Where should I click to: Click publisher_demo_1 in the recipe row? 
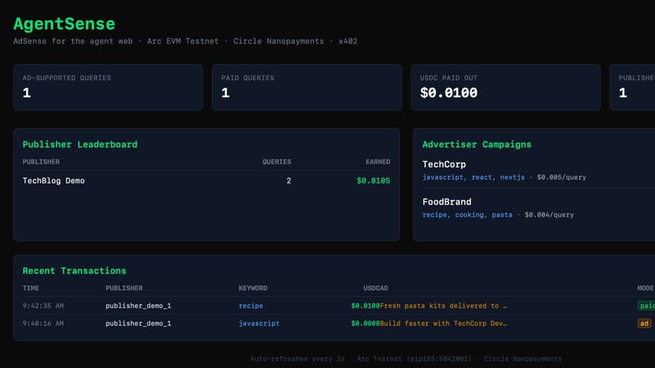point(138,306)
